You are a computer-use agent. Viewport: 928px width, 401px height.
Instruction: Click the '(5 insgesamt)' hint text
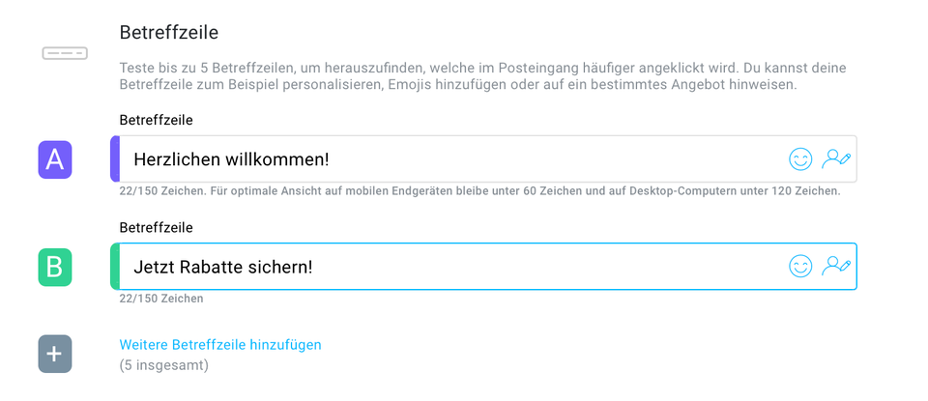coord(164,365)
